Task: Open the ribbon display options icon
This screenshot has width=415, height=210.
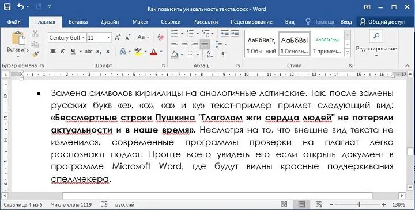Action: pos(367,7)
